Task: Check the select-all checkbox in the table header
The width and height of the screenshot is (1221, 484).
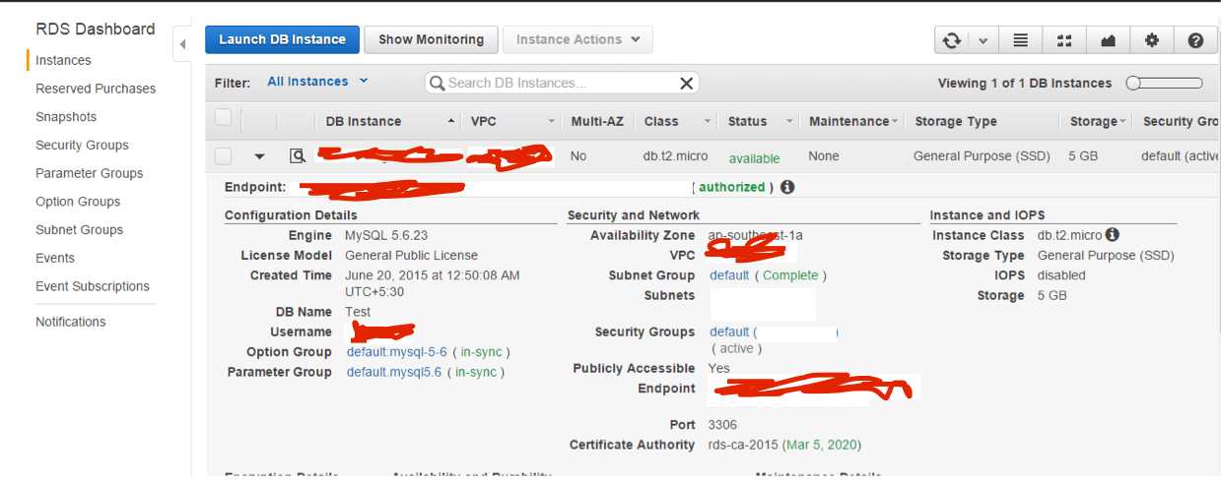Action: click(223, 118)
